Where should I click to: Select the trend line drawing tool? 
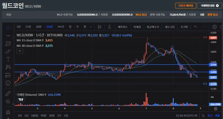pos(8,36)
